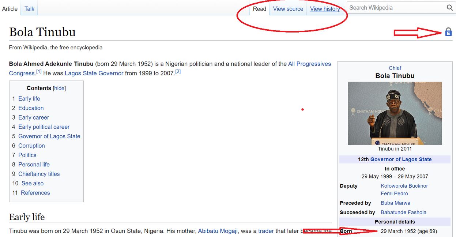Click the extended-protection padlock icon

click(448, 32)
